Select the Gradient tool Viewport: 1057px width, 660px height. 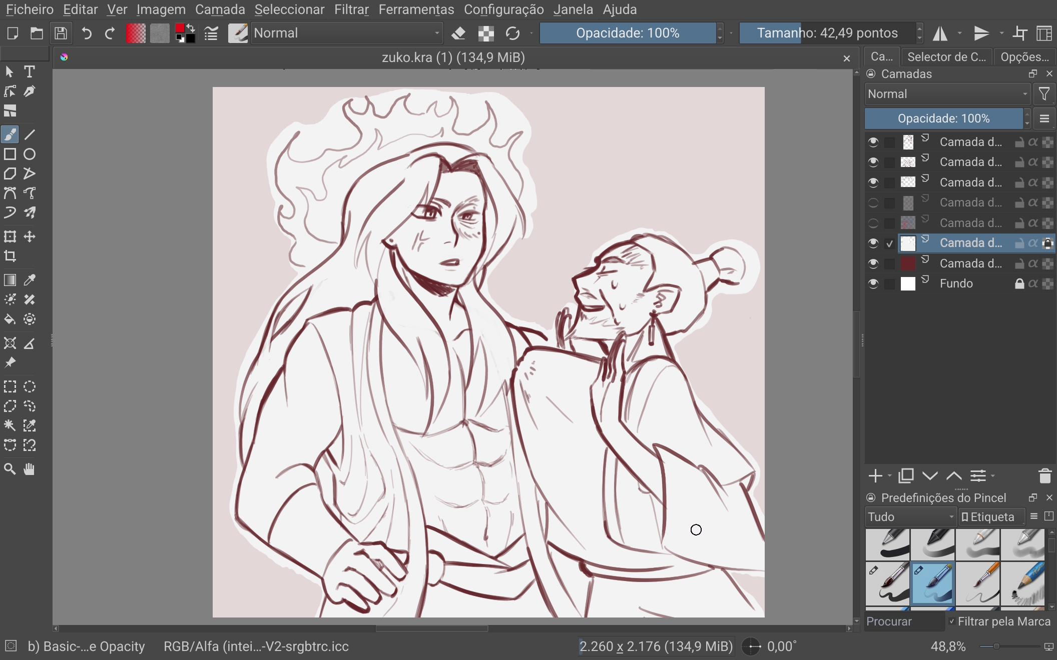pyautogui.click(x=10, y=280)
